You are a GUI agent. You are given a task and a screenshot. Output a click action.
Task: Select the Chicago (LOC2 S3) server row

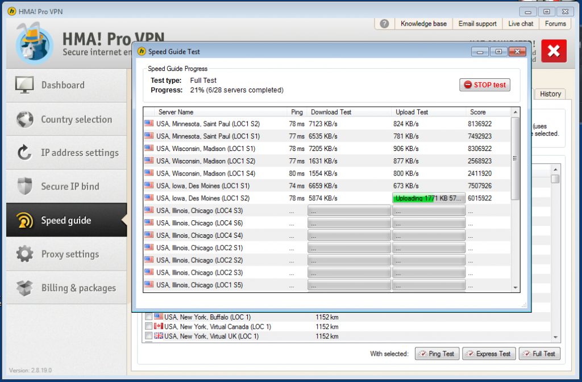point(327,272)
